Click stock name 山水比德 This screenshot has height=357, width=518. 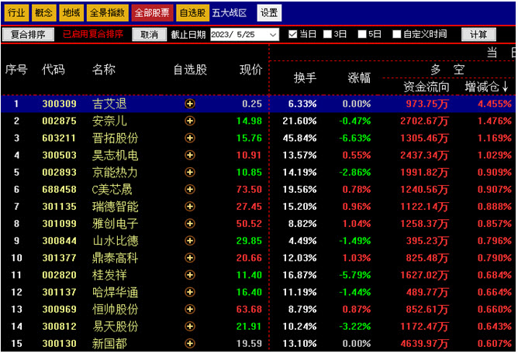click(x=116, y=241)
